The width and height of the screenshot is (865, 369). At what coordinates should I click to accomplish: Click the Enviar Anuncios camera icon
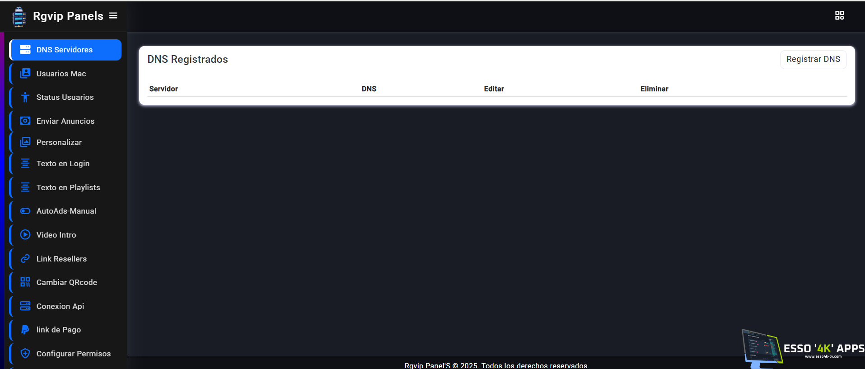(x=25, y=121)
